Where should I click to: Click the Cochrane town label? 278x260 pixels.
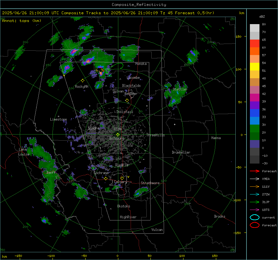pyautogui.click(x=101, y=173)
